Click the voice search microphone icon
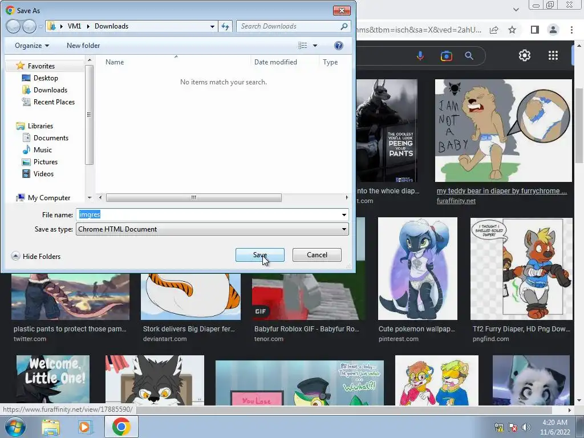Image resolution: width=584 pixels, height=438 pixels. pos(420,56)
